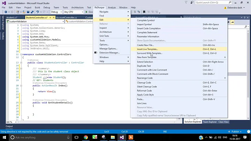The height and width of the screenshot is (141, 251).
Task: Collapse the code outline at line 1
Action: [x=21, y=25]
